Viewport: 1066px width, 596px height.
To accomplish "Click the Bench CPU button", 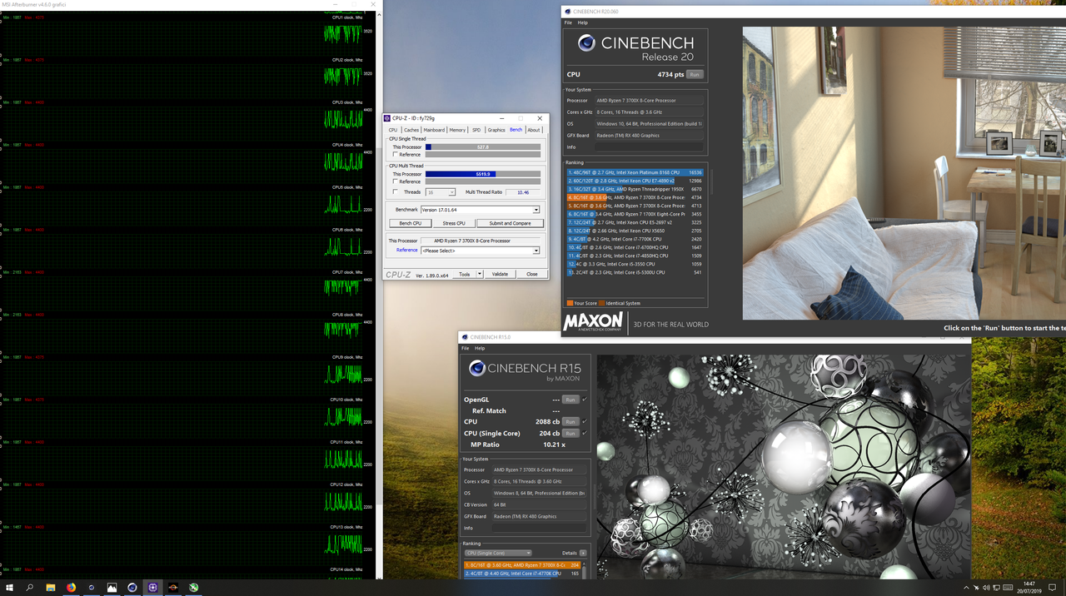I will coord(411,223).
